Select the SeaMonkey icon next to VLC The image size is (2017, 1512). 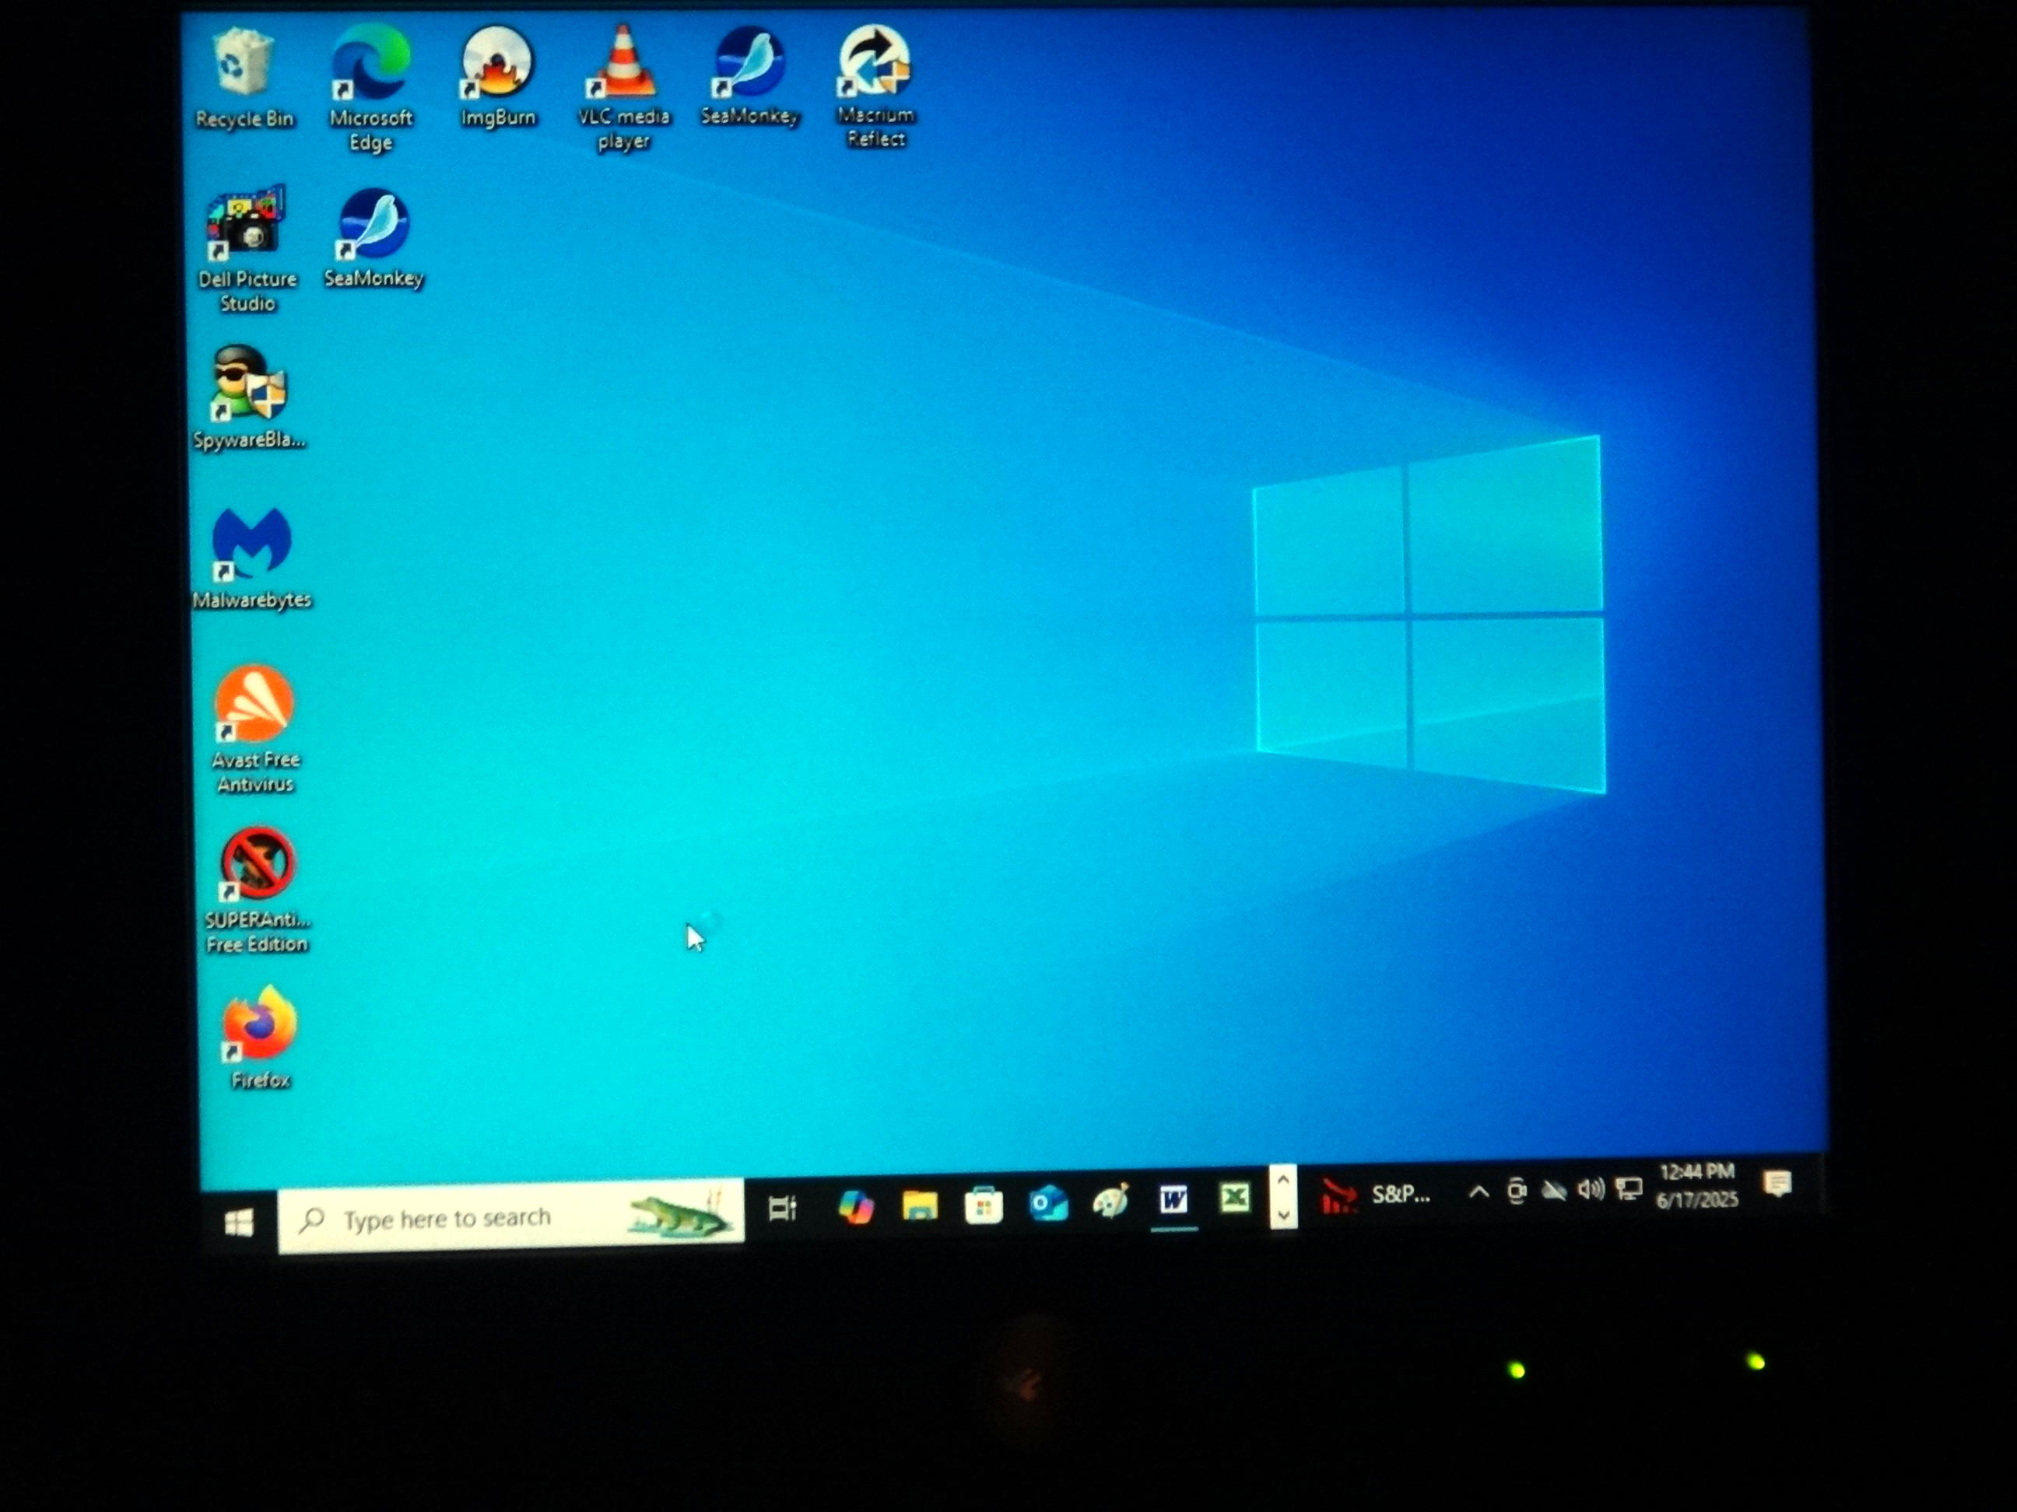(x=750, y=75)
